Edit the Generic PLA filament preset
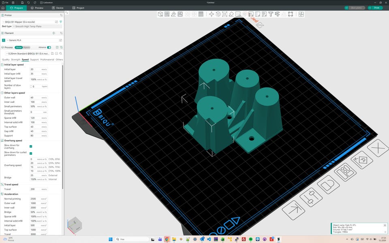Image resolution: width=389 pixels, height=243 pixels. 60,40
